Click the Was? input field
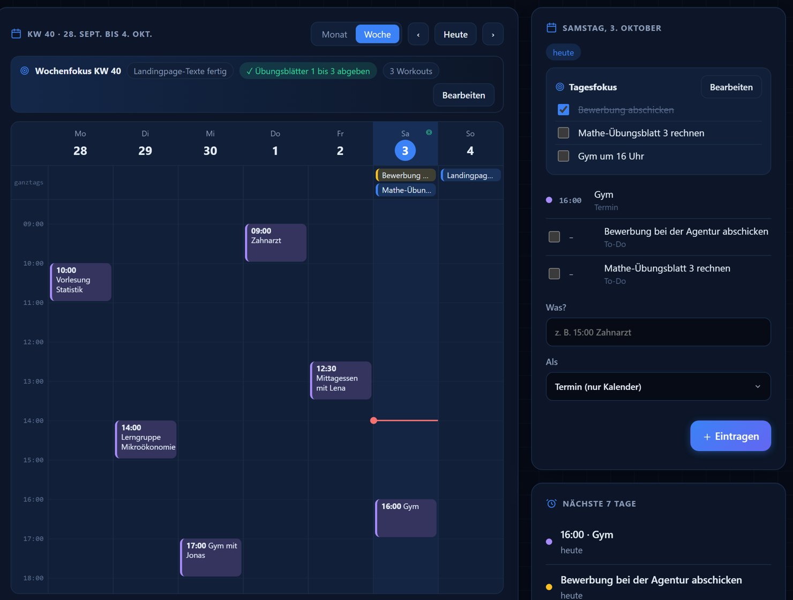Image resolution: width=793 pixels, height=600 pixels. 658,332
